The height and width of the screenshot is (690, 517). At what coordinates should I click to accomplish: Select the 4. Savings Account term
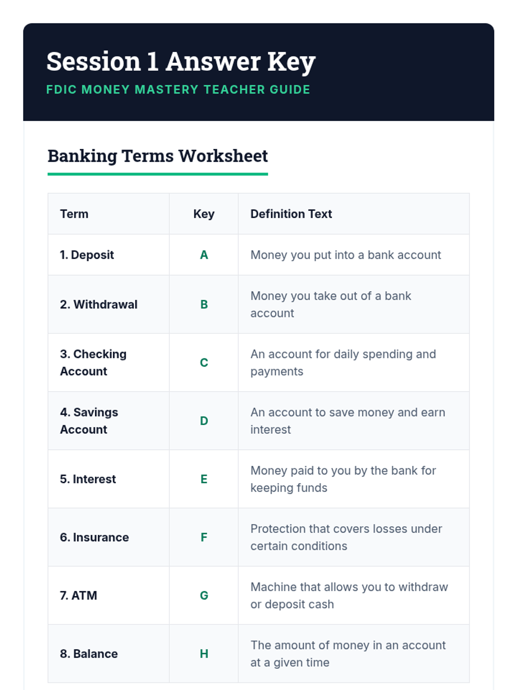(x=89, y=421)
